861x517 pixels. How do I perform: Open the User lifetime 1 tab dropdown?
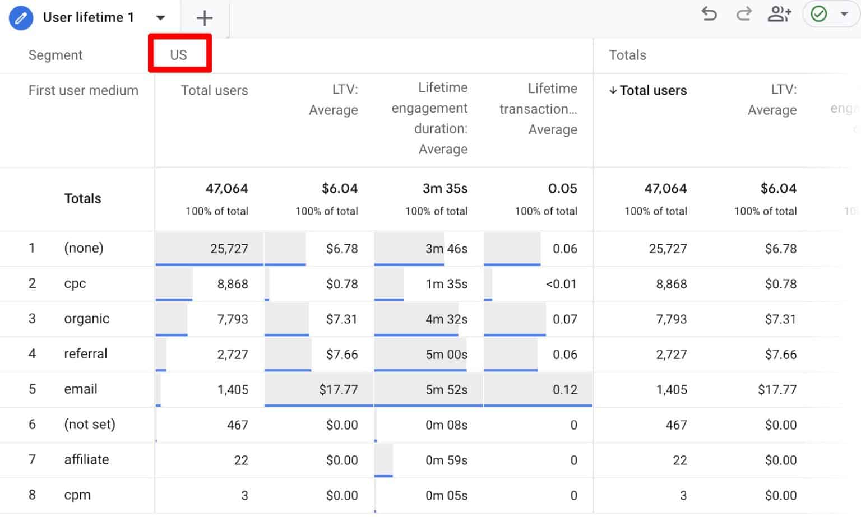tap(161, 17)
